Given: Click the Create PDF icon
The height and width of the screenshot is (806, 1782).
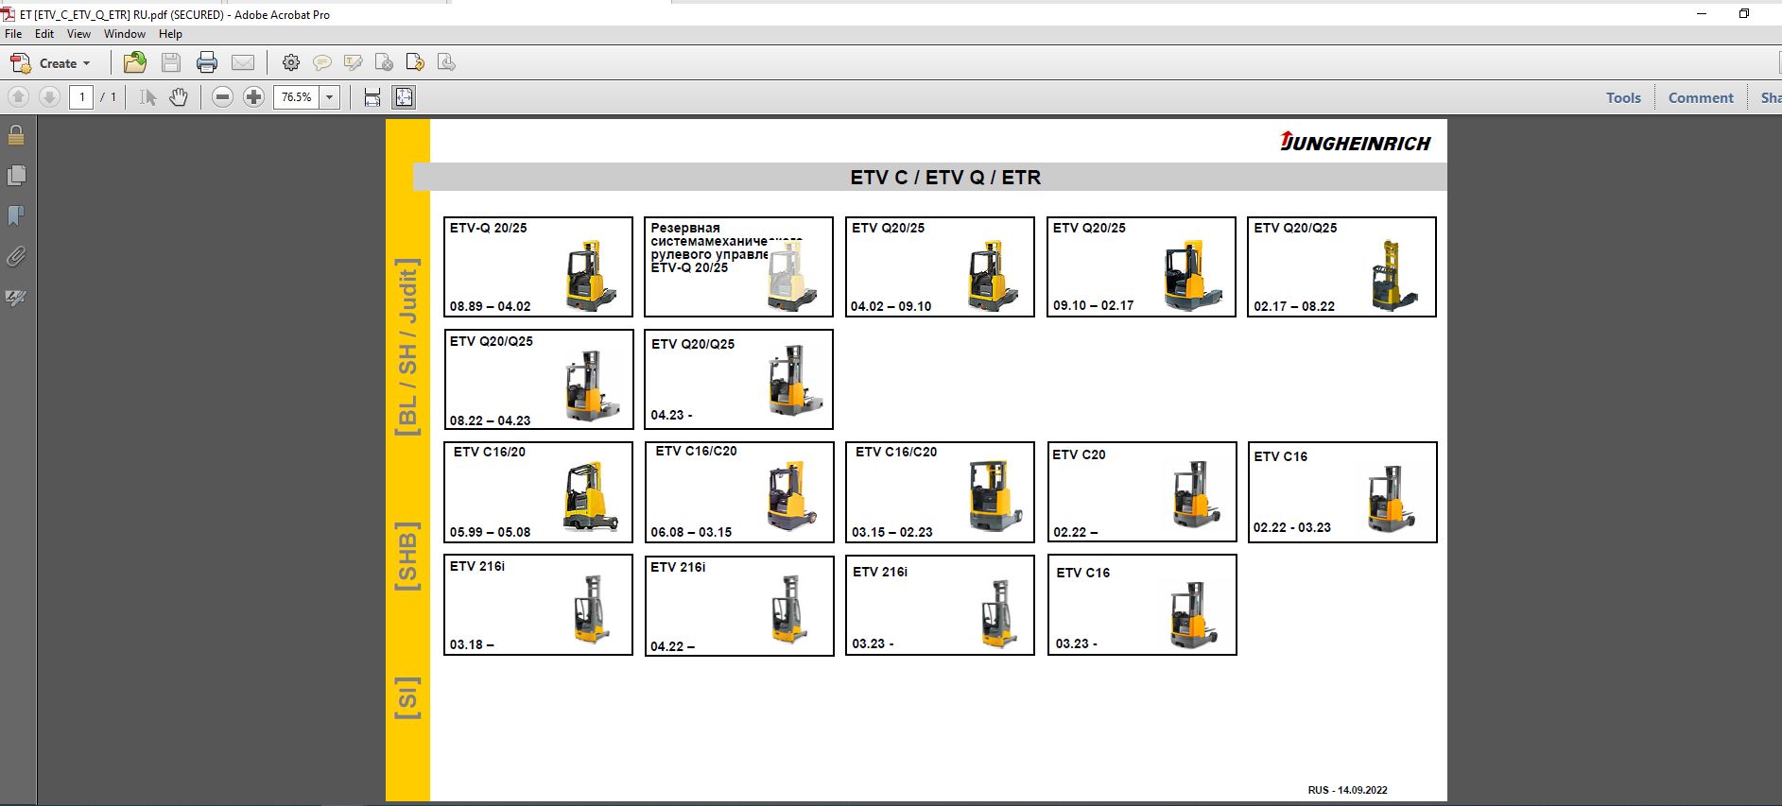Looking at the screenshot, I should tap(21, 63).
